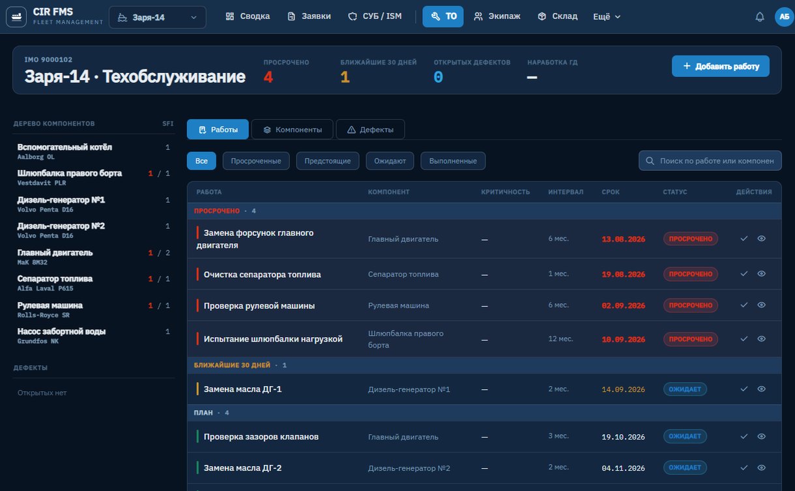Select Вспомогательный котёл in component tree
The width and height of the screenshot is (795, 491).
pos(93,151)
